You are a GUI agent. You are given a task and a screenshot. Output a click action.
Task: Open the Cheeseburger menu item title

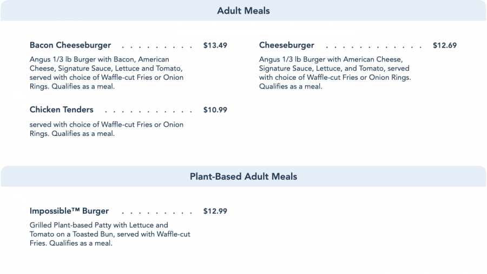tap(286, 45)
